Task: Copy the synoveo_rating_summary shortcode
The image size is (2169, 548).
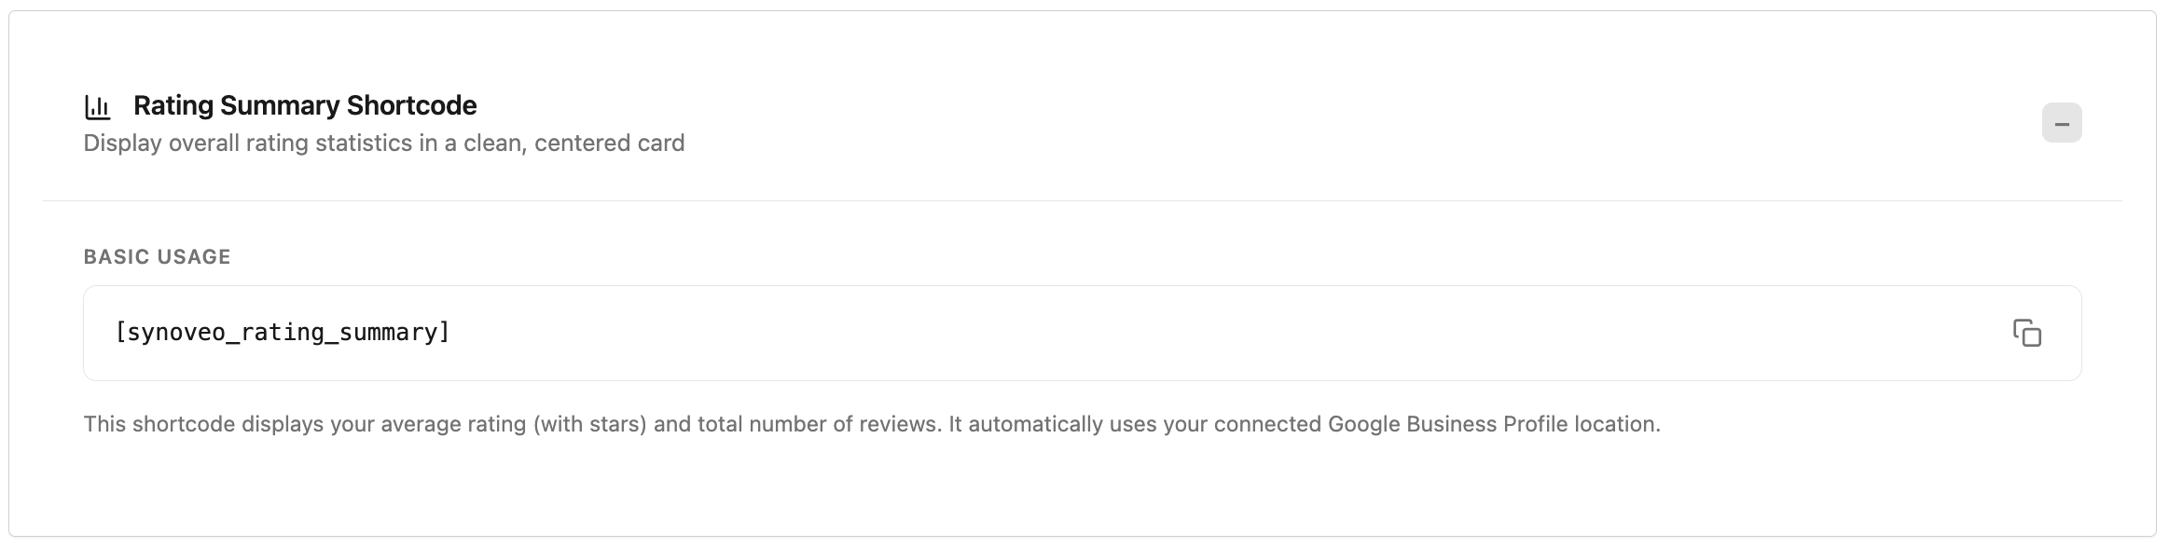Action: (2026, 333)
